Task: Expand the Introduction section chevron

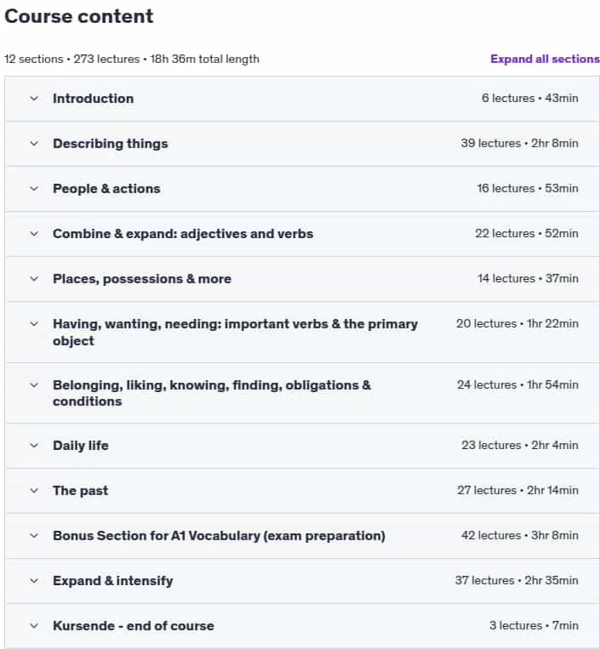Action: 34,99
